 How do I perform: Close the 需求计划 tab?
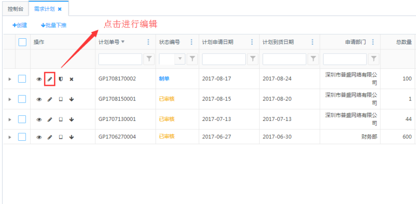[x=60, y=9]
